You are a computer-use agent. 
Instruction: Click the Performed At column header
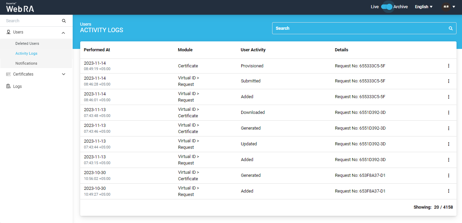tap(97, 50)
